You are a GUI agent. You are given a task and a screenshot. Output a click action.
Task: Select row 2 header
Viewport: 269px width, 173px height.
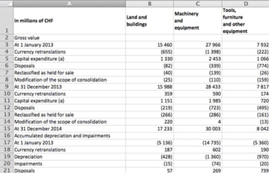(x=6, y=38)
